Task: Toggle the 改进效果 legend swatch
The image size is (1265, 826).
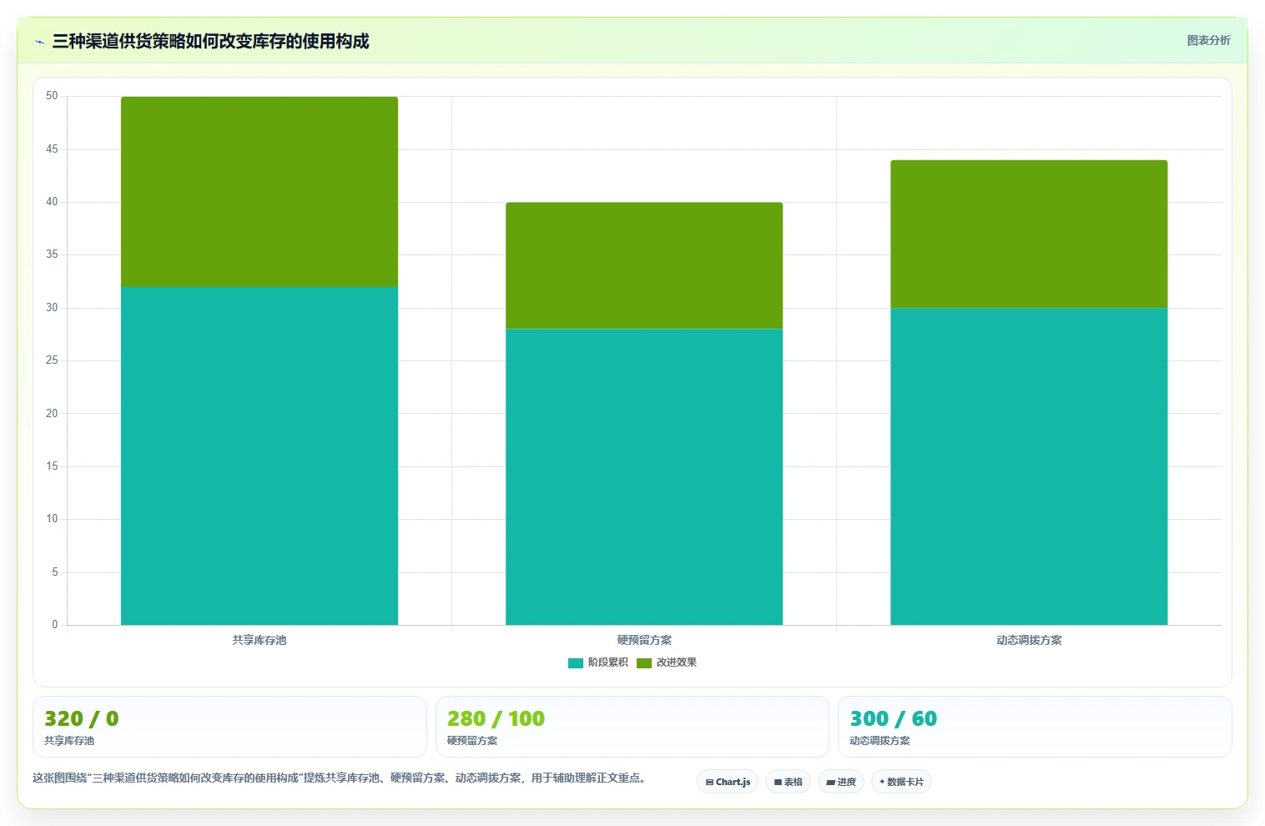Action: point(643,662)
